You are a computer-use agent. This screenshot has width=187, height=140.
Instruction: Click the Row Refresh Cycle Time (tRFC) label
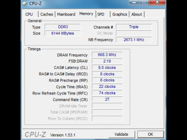pyautogui.click(x=60, y=93)
